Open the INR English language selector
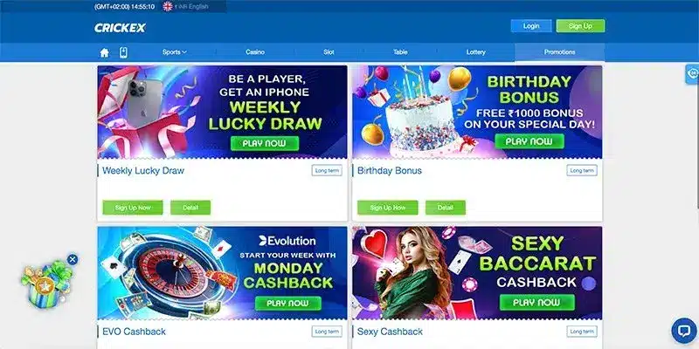 (195, 7)
